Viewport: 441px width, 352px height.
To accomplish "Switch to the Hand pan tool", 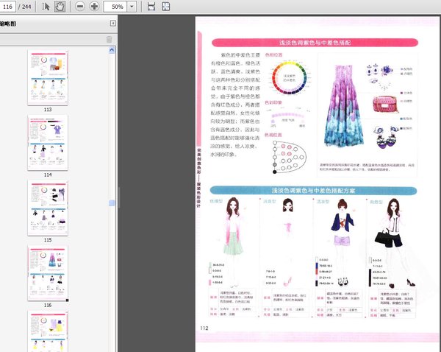I will pos(59,7).
